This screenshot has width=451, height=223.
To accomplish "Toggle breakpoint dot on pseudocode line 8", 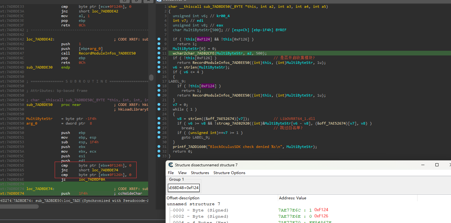I will [159, 39].
